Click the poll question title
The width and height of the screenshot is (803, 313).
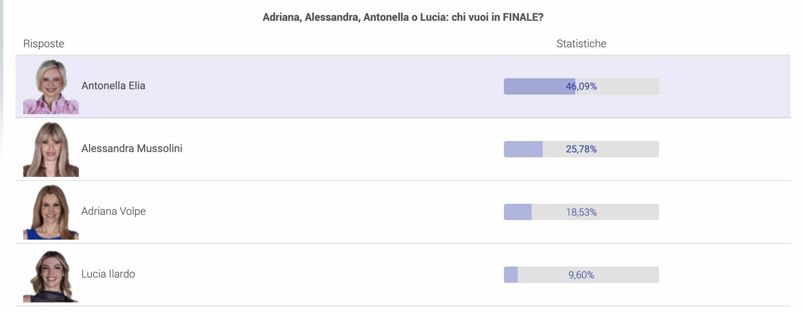403,17
